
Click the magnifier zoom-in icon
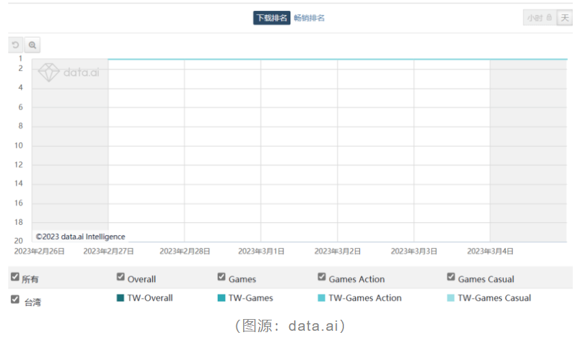tap(32, 45)
